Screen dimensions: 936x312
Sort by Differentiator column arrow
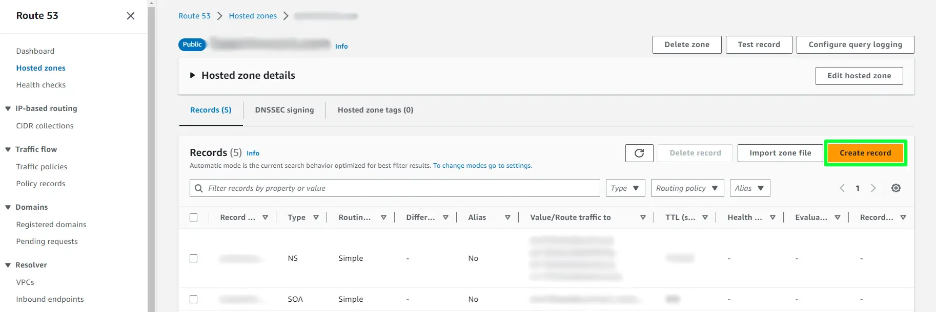tap(445, 217)
